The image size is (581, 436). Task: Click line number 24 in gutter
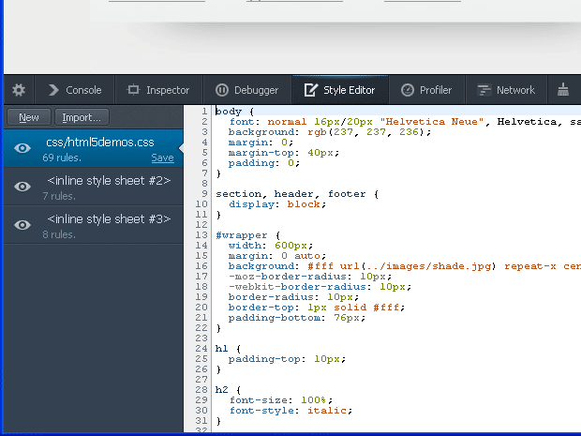click(x=201, y=349)
